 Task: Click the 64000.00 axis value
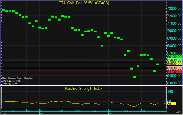click(174, 75)
